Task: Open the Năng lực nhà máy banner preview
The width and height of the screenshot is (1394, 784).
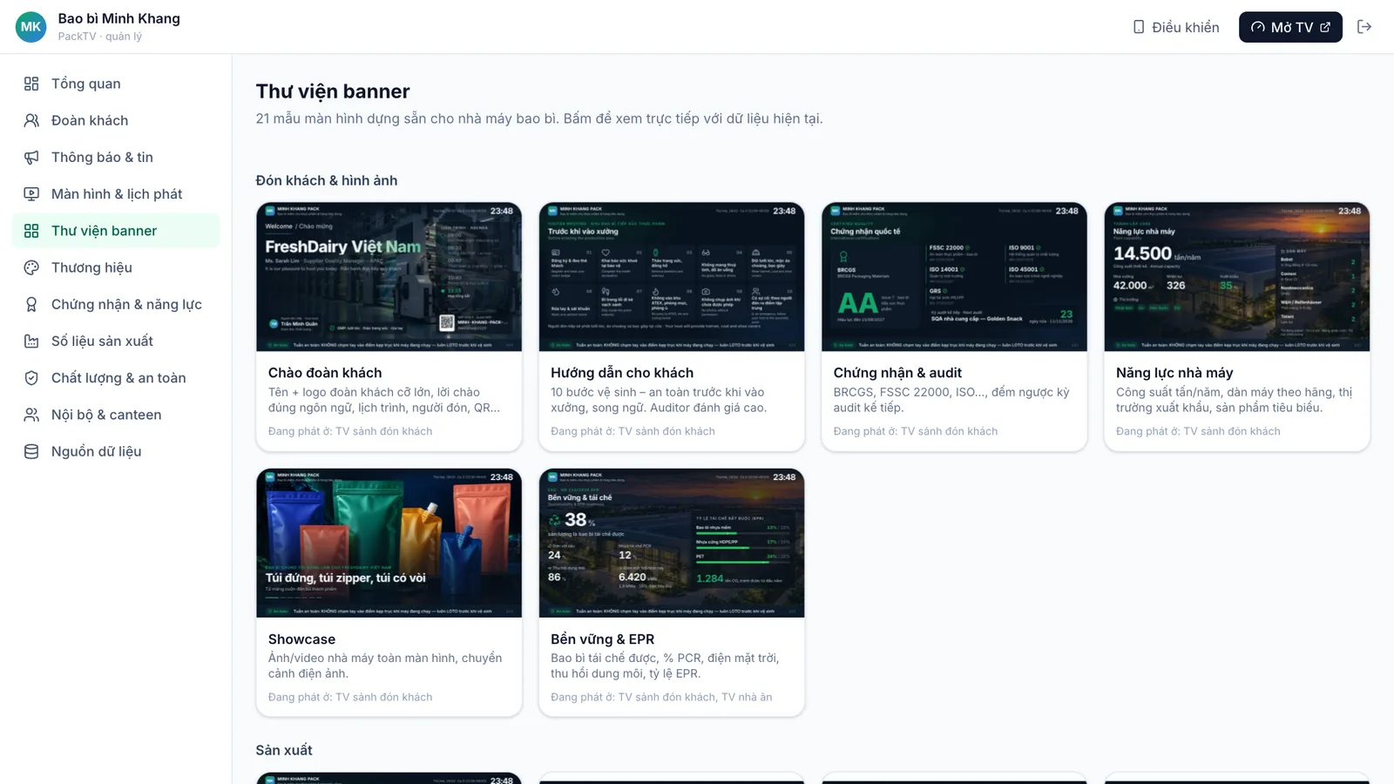Action: [1237, 277]
